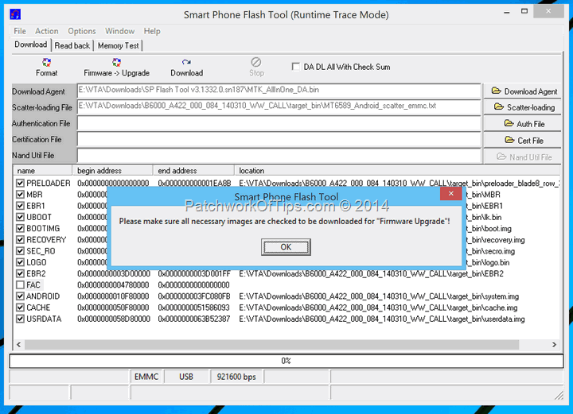Uncheck the CACHE image checkbox
The height and width of the screenshot is (414, 573).
[20, 308]
